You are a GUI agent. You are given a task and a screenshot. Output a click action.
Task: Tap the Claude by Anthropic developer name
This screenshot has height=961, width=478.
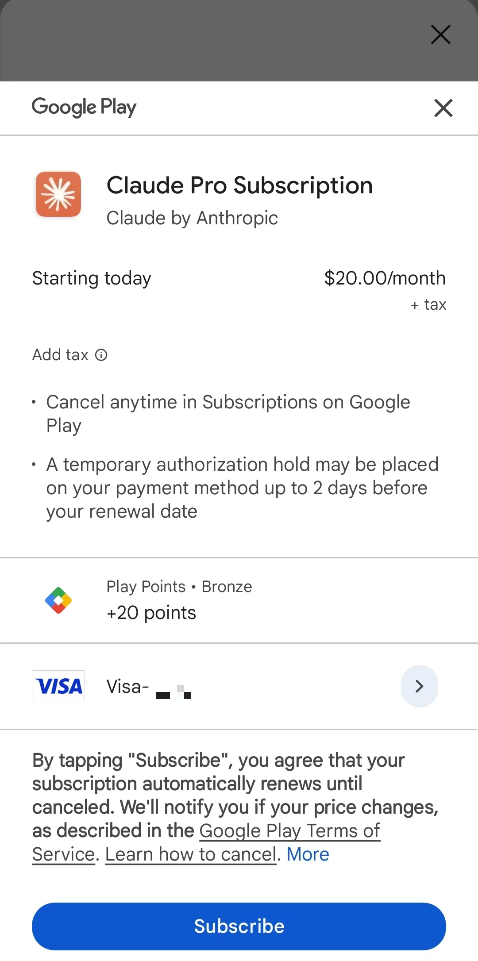192,218
